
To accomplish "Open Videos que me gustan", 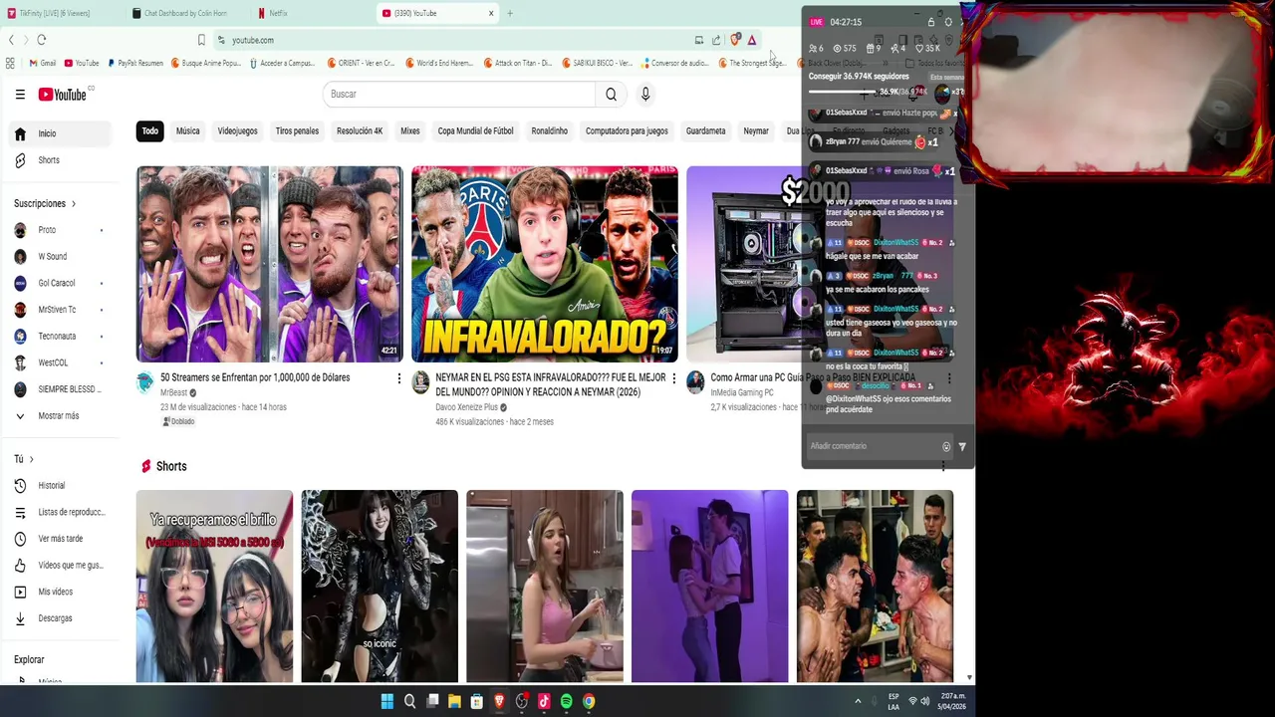I will point(60,566).
